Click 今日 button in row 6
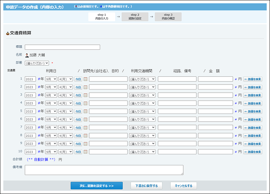The width and height of the screenshot is (270, 194). [78, 120]
